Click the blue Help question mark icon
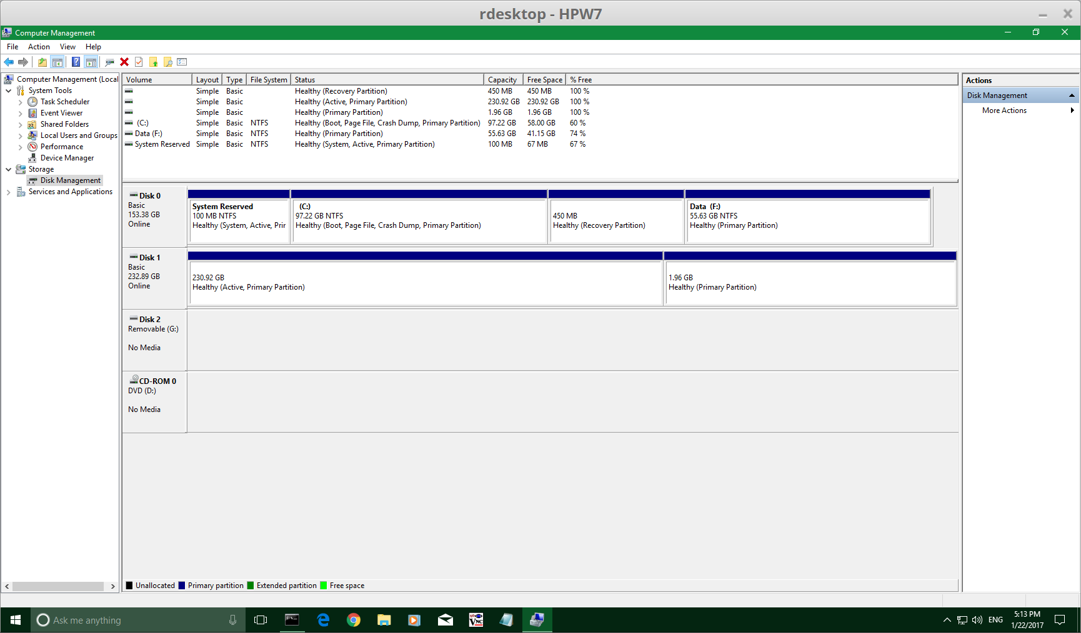The height and width of the screenshot is (633, 1081). point(76,62)
